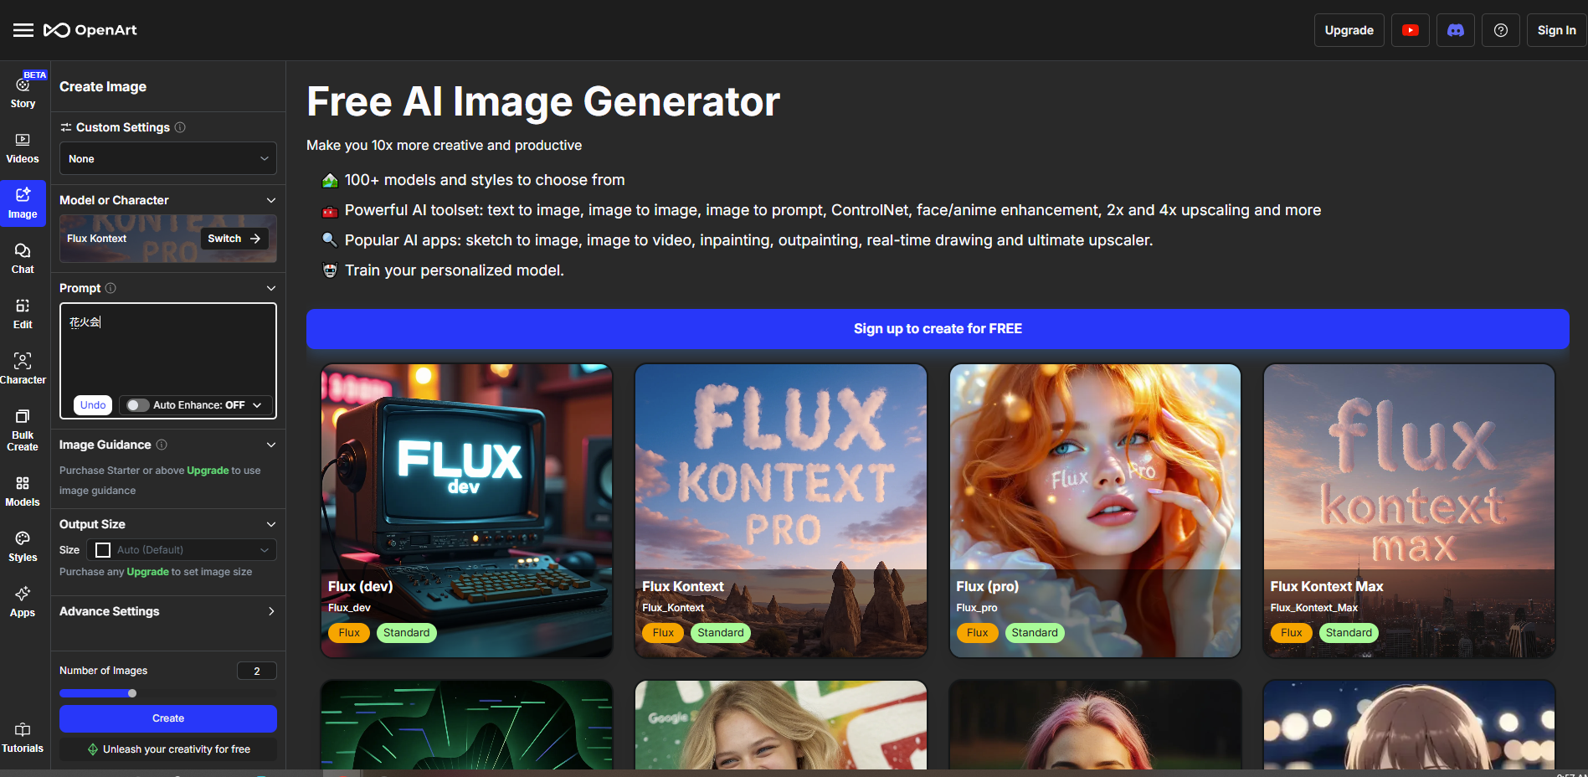Open the Tutorials sidebar item

(x=23, y=738)
